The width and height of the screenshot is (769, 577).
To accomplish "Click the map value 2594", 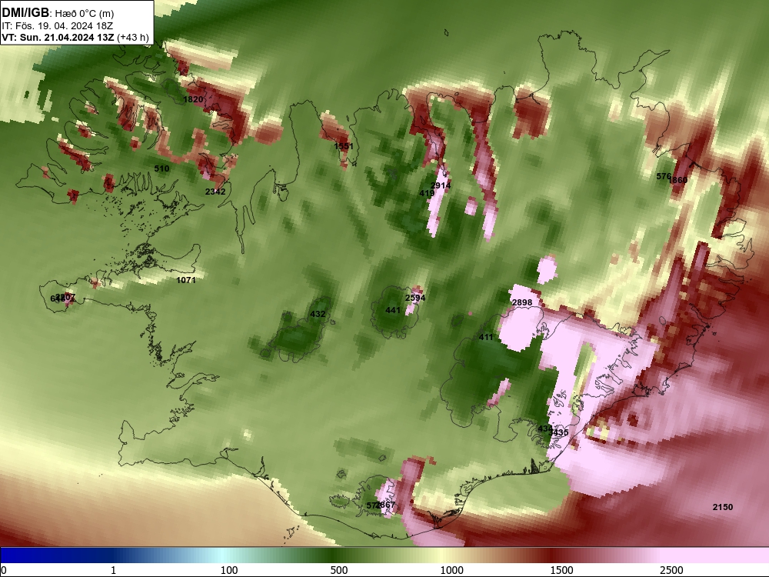I will 415,298.
